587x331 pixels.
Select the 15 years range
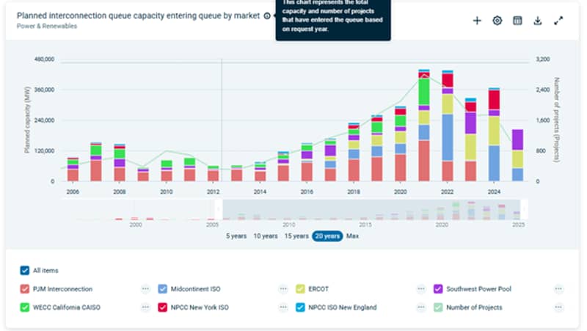296,236
